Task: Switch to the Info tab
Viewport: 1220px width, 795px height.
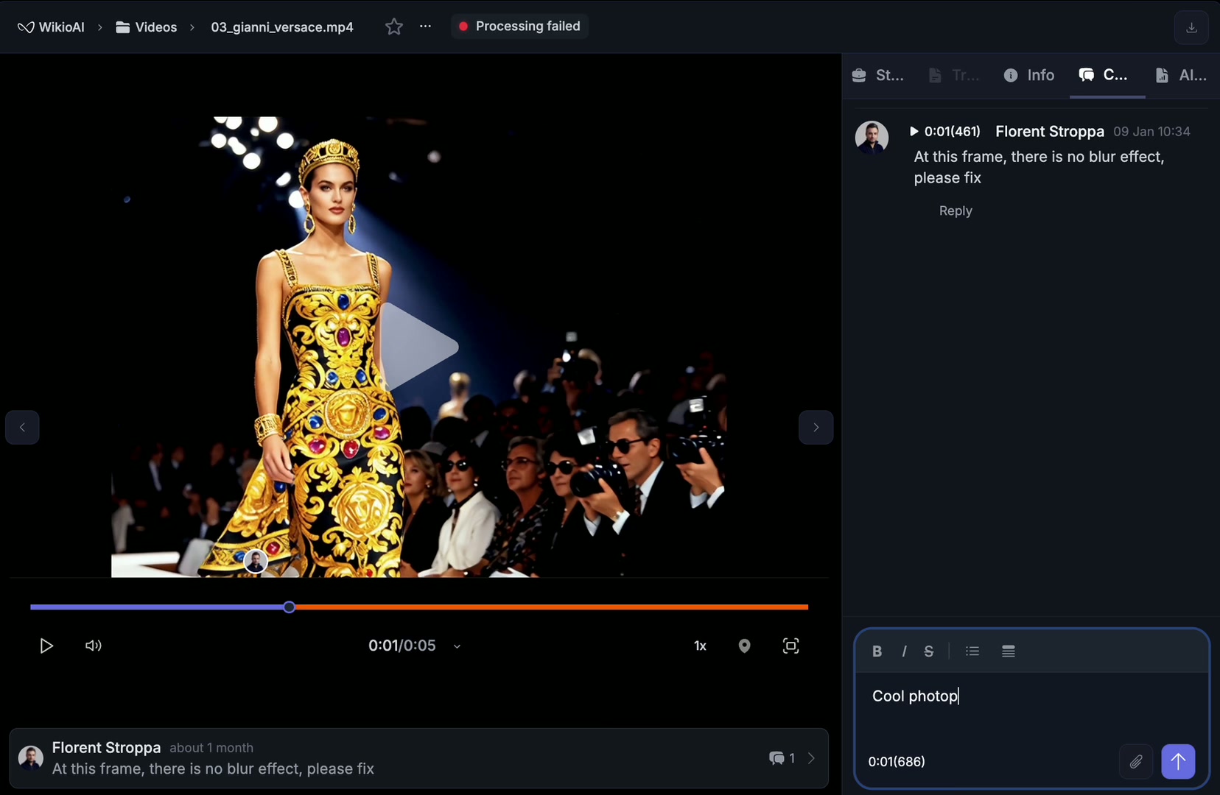Action: 1028,75
